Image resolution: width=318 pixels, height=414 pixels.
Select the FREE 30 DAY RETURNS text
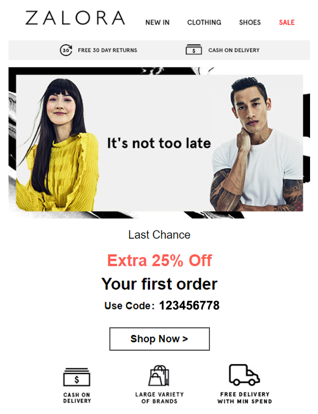point(108,50)
